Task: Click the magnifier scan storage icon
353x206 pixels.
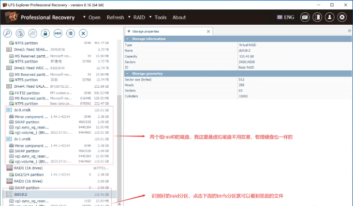Action: [7, 34]
